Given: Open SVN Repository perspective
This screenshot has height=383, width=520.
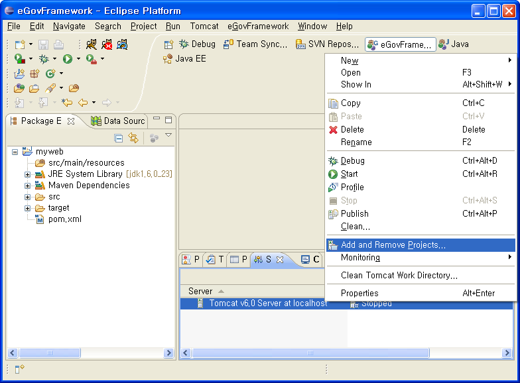Looking at the screenshot, I should (328, 44).
